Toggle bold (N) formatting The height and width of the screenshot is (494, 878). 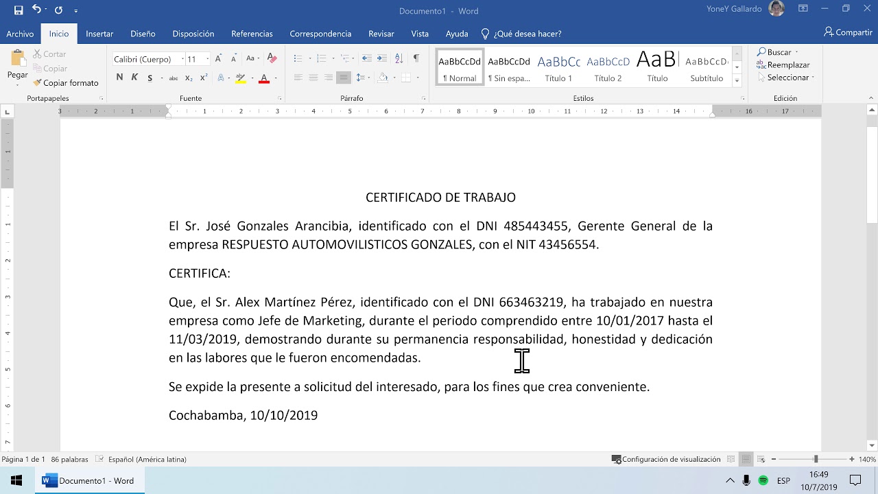pyautogui.click(x=119, y=78)
